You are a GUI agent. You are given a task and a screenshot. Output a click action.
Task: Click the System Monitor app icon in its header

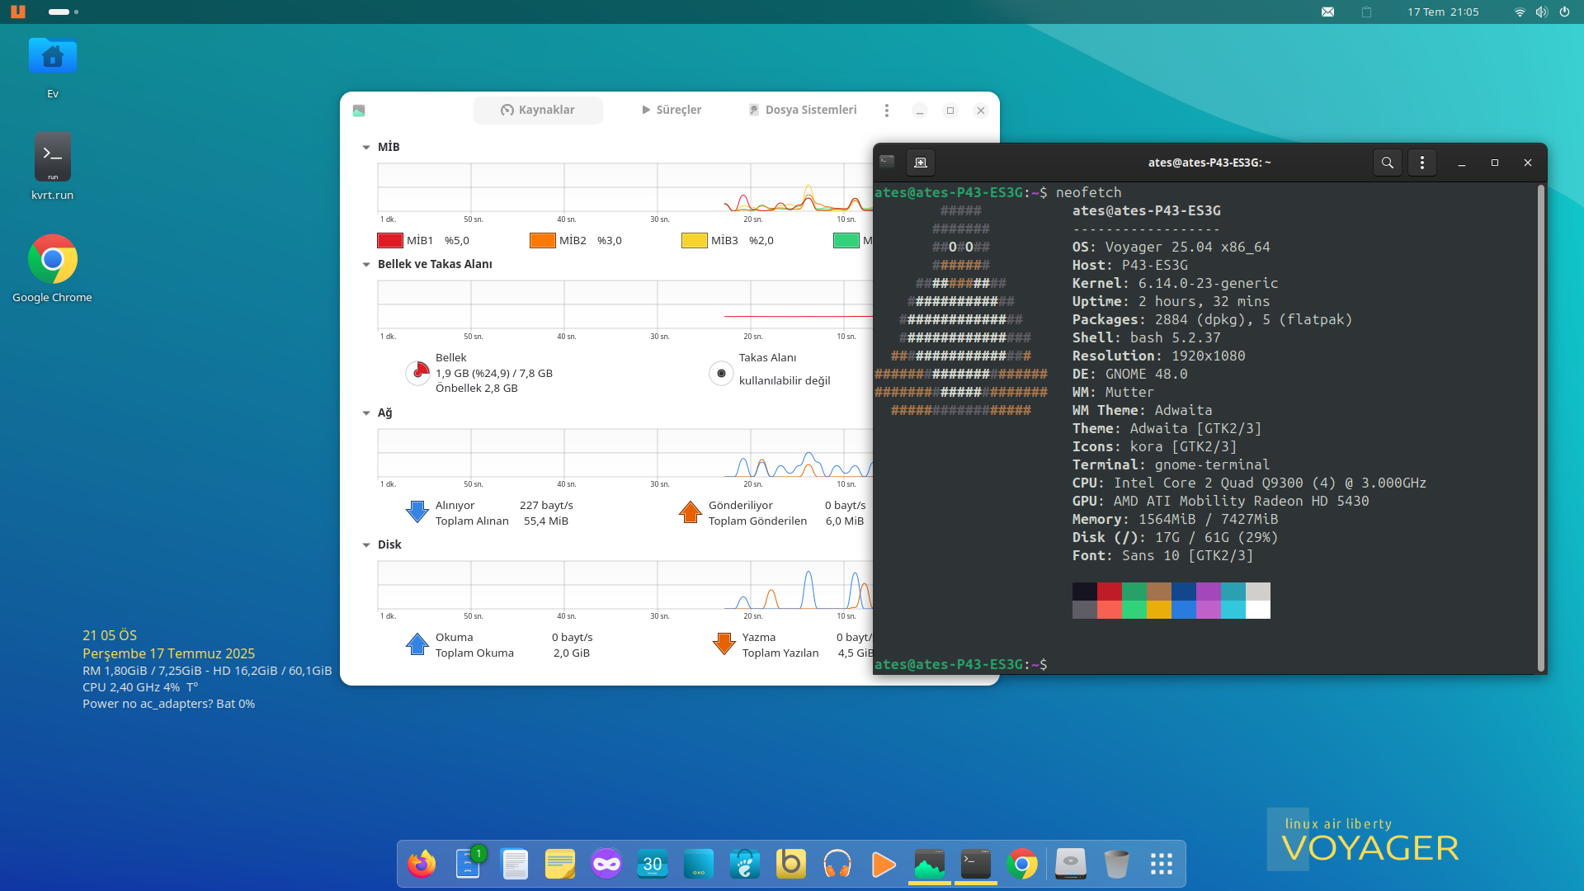tap(359, 111)
